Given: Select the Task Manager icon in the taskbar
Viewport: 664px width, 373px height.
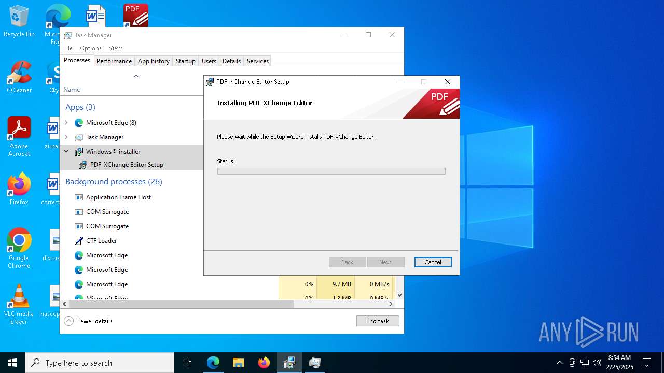Looking at the screenshot, I should [x=314, y=363].
